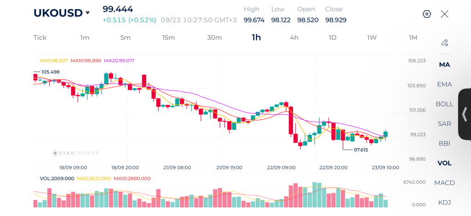The height and width of the screenshot is (216, 471).
Task: Enable the BBI indicator
Action: point(445,144)
